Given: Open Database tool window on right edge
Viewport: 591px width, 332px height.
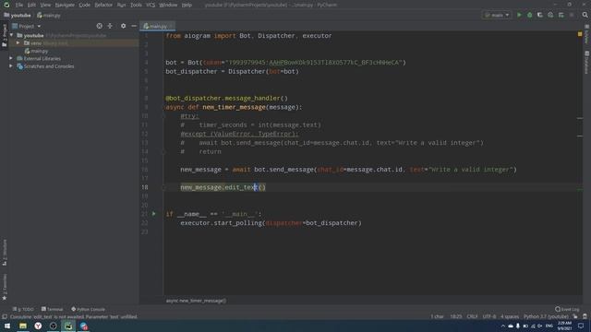Looking at the screenshot, I should pyautogui.click(x=587, y=63).
